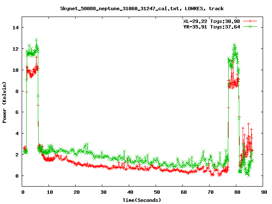Click x-axis tick label 90
This screenshot has width=272, height=204.
[x=264, y=192]
